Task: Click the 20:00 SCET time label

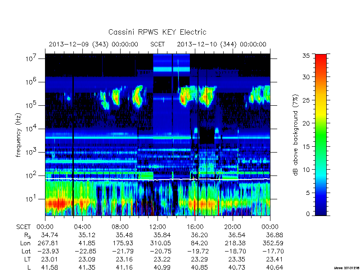Action: point(232,227)
